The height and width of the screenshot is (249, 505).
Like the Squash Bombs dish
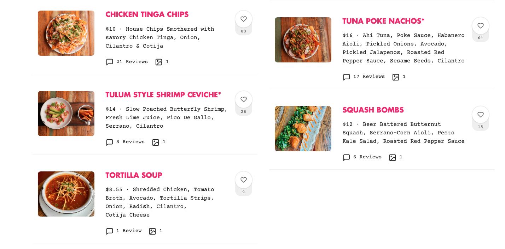(x=480, y=115)
